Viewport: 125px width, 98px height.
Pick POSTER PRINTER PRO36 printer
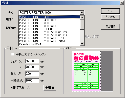point(49,29)
